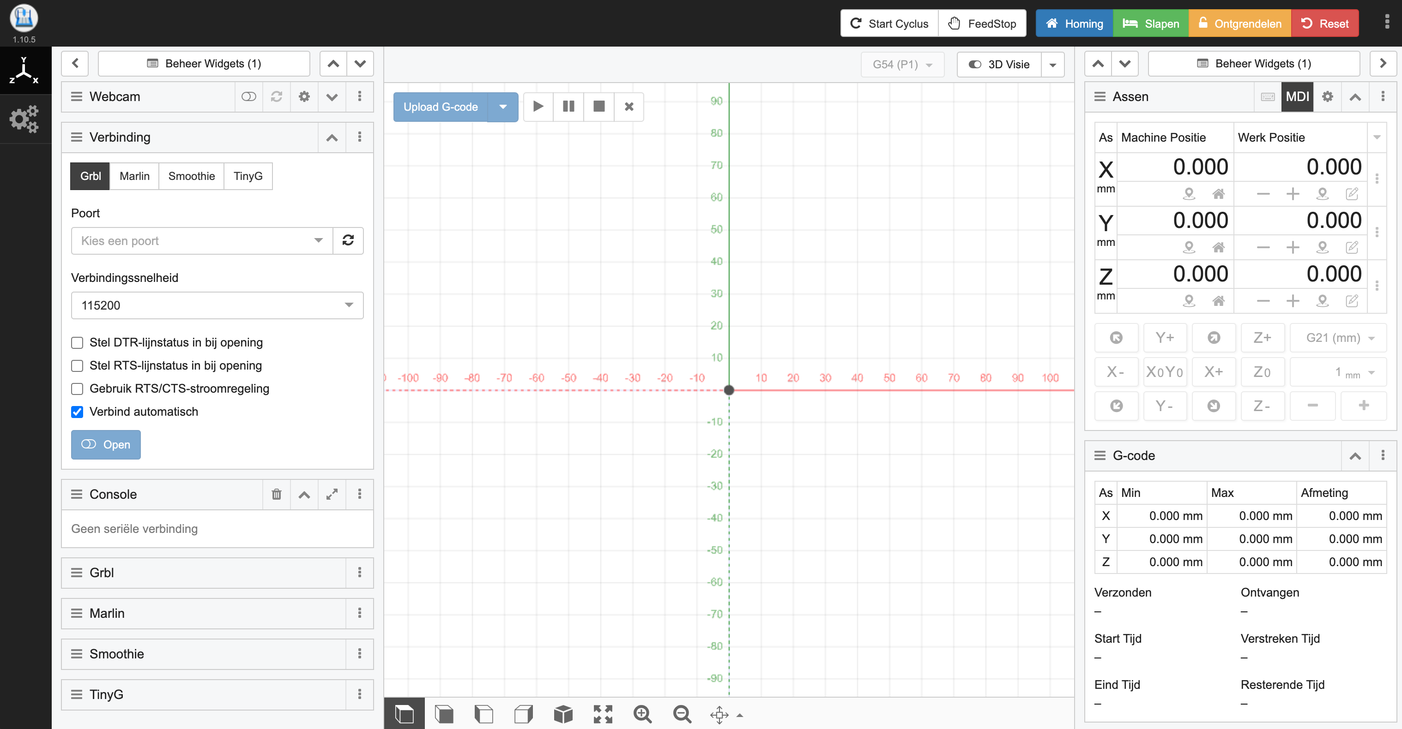Select the 3D isometric cube view
This screenshot has width=1402, height=729.
click(x=563, y=714)
